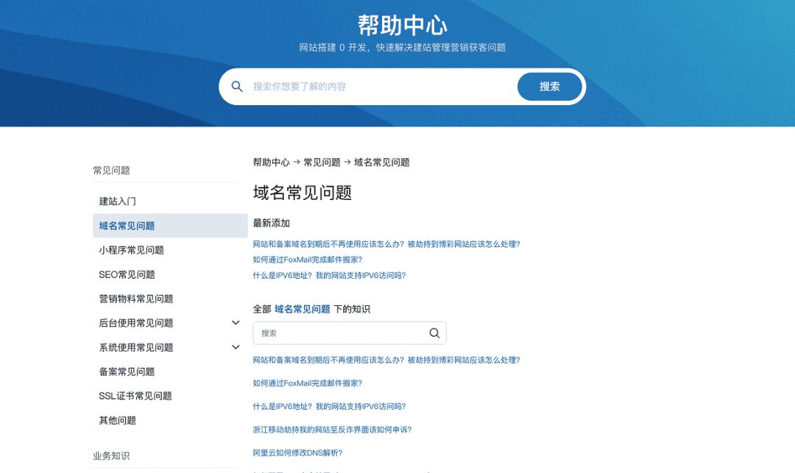The image size is (795, 473).
Task: Expand the 后台使用常见问题 submenu chevron
Action: [x=236, y=323]
